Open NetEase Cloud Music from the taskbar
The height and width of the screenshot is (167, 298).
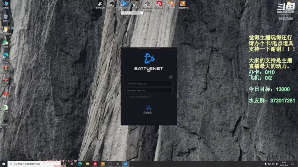coord(95,164)
